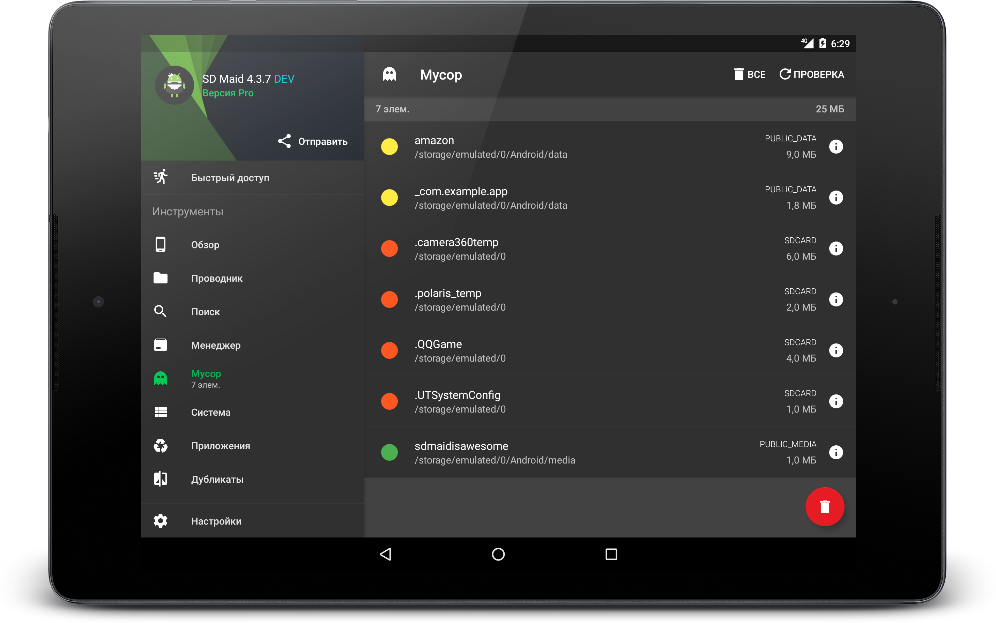Click the 25 МБ total size
Screen dimensions: 996x623
point(830,109)
